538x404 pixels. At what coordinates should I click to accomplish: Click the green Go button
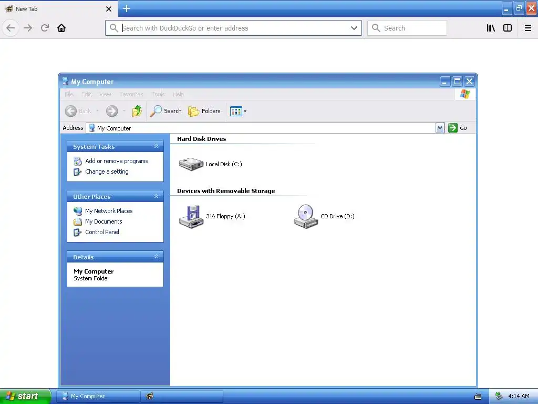[x=458, y=128]
